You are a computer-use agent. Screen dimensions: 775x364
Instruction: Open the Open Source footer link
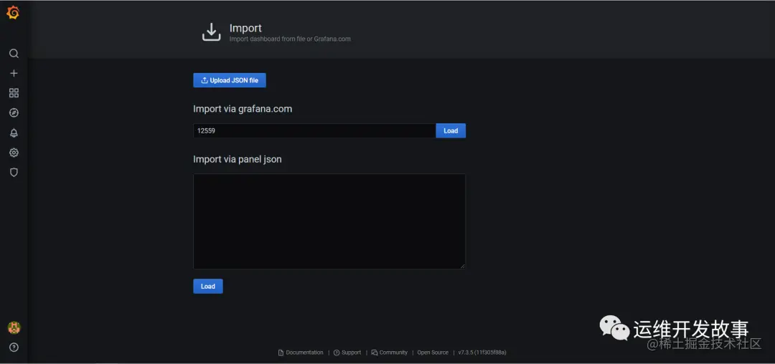433,353
